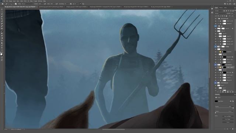Image resolution: width=236 pixels, height=133 pixels.
Task: Create a new layer icon in Layers panel
Action: tap(230, 92)
